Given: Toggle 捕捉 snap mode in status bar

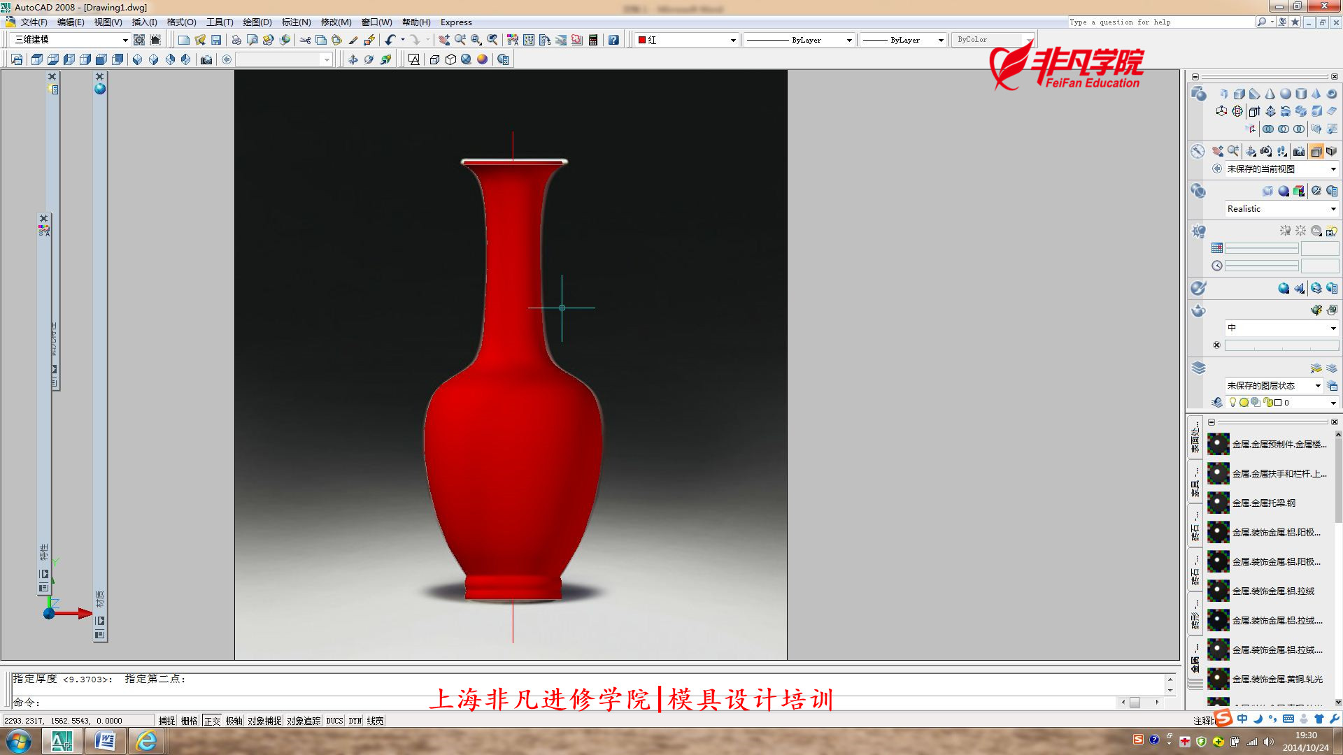Looking at the screenshot, I should 167,721.
